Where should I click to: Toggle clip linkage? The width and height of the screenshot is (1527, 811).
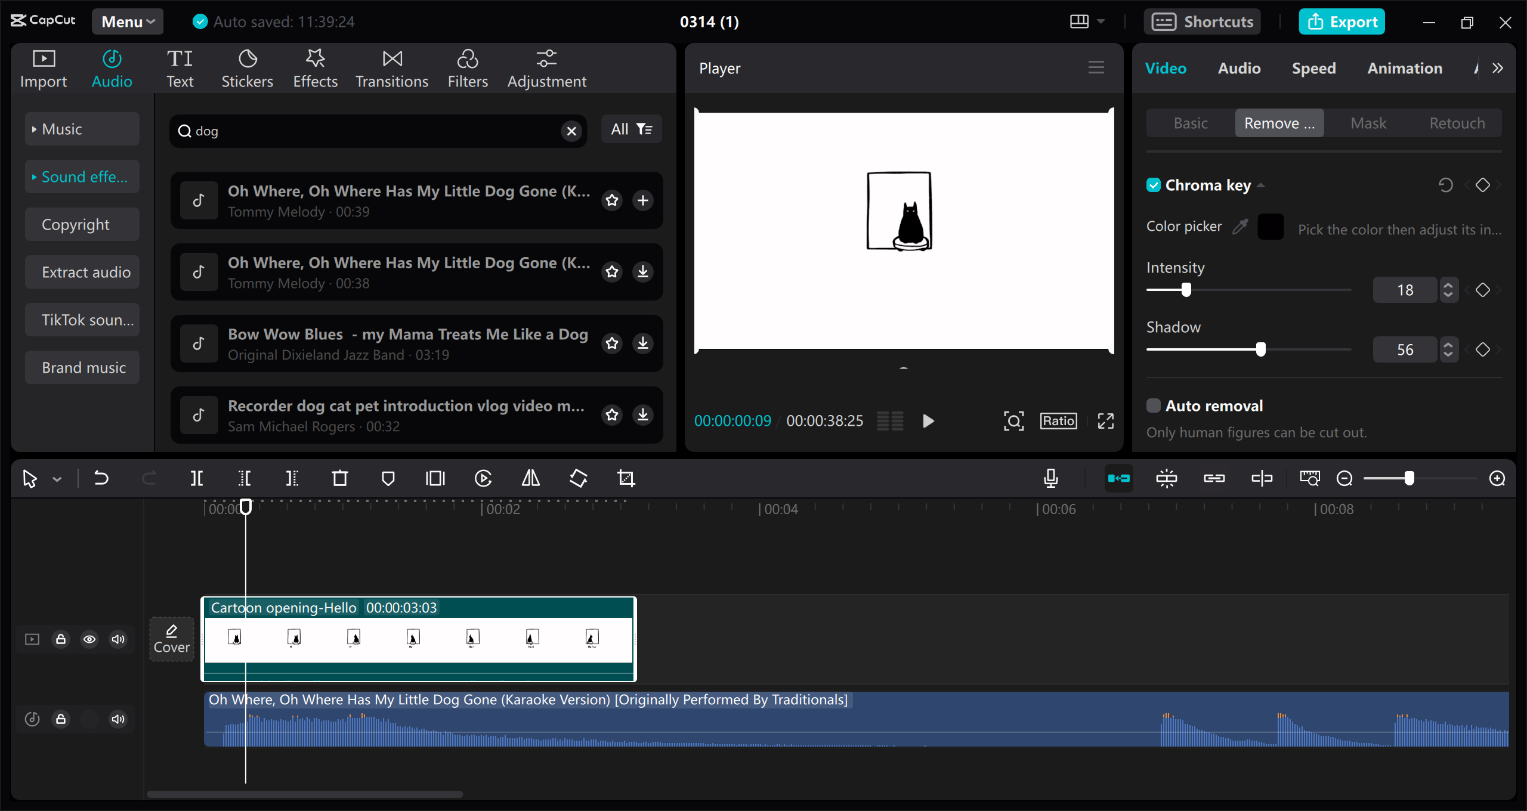tap(1214, 478)
